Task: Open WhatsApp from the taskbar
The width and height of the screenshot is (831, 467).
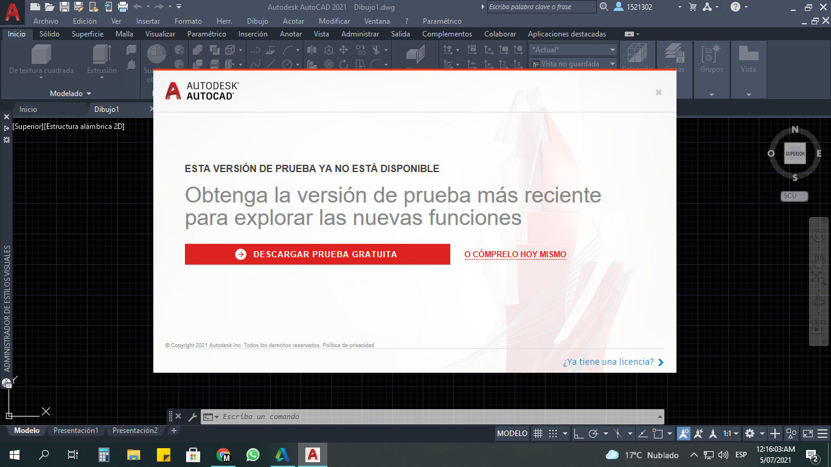Action: coord(252,454)
